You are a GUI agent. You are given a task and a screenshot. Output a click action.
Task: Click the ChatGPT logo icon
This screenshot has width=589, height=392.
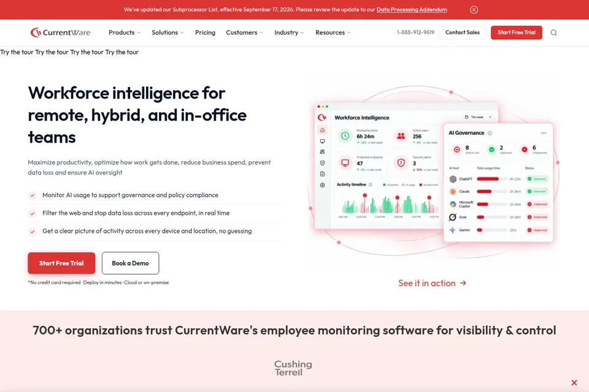coord(453,179)
